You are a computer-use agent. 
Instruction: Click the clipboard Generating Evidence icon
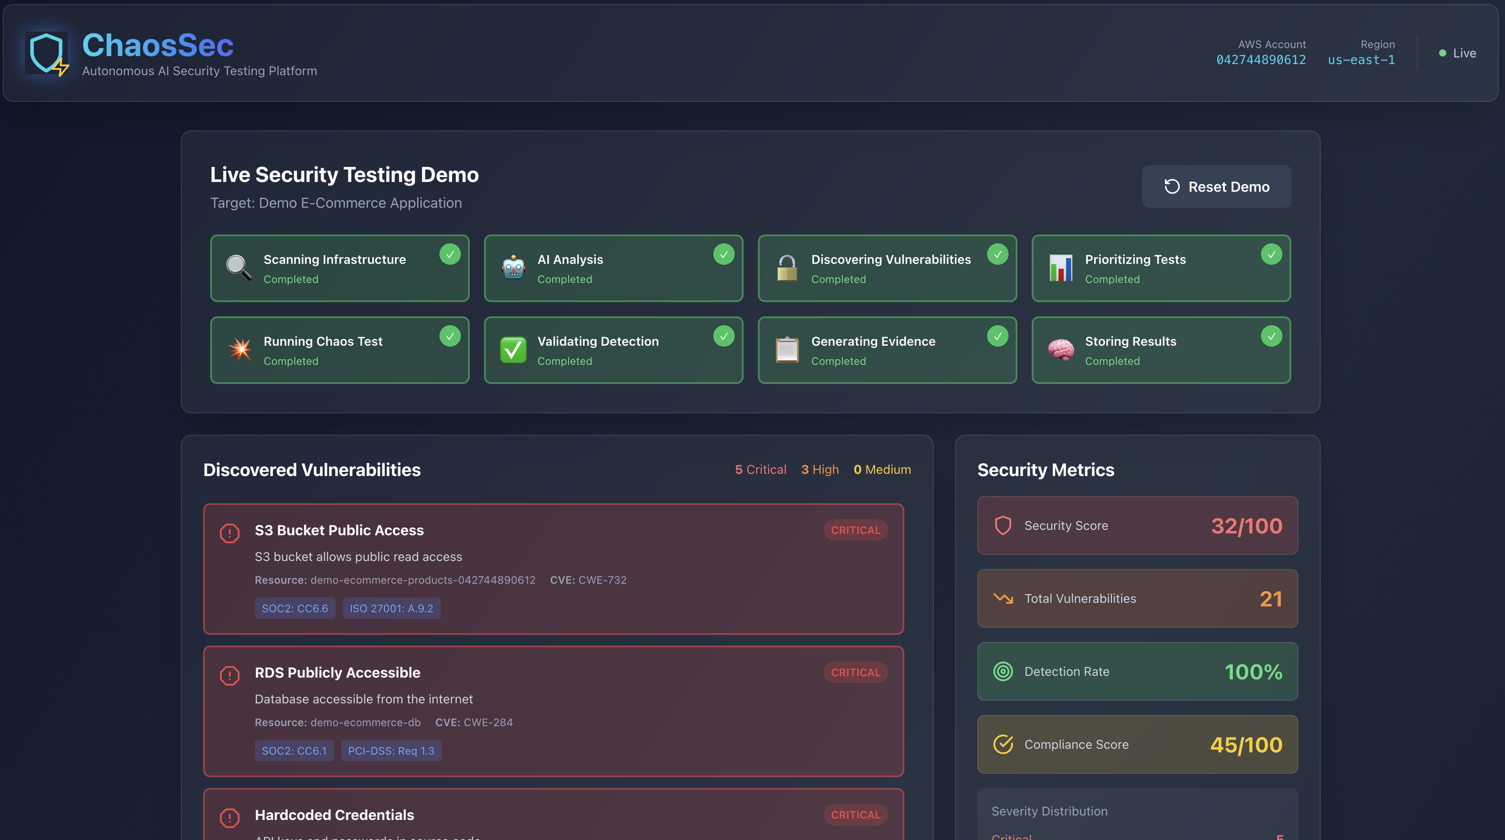[x=786, y=350]
